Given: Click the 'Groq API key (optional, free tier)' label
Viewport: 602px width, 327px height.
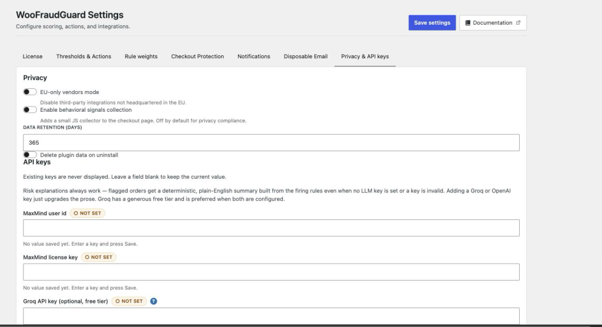Looking at the screenshot, I should 65,301.
